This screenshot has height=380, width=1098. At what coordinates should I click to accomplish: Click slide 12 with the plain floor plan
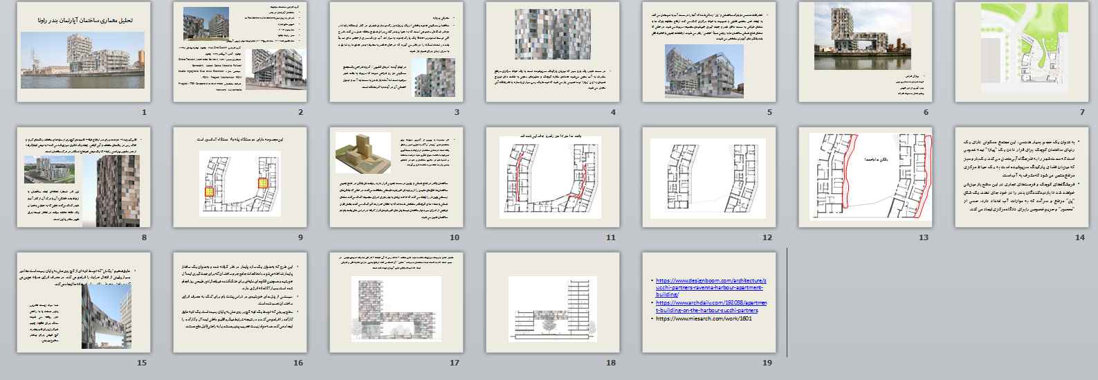coord(708,177)
